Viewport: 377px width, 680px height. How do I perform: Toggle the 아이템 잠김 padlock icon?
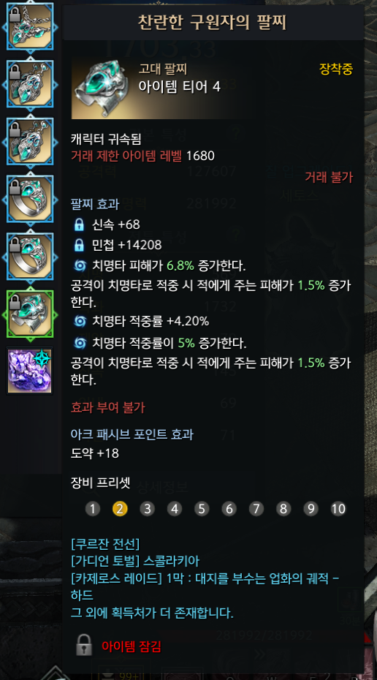[x=84, y=645]
